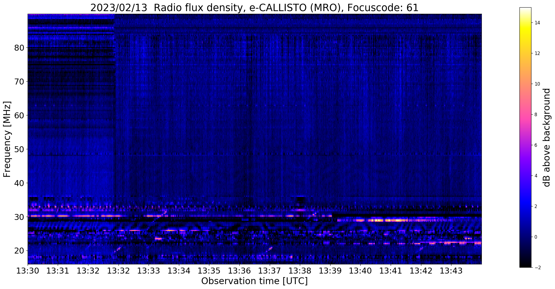Image resolution: width=555 pixels, height=289 pixels.
Task: Click the 13:35 time tick label
Action: (x=209, y=271)
